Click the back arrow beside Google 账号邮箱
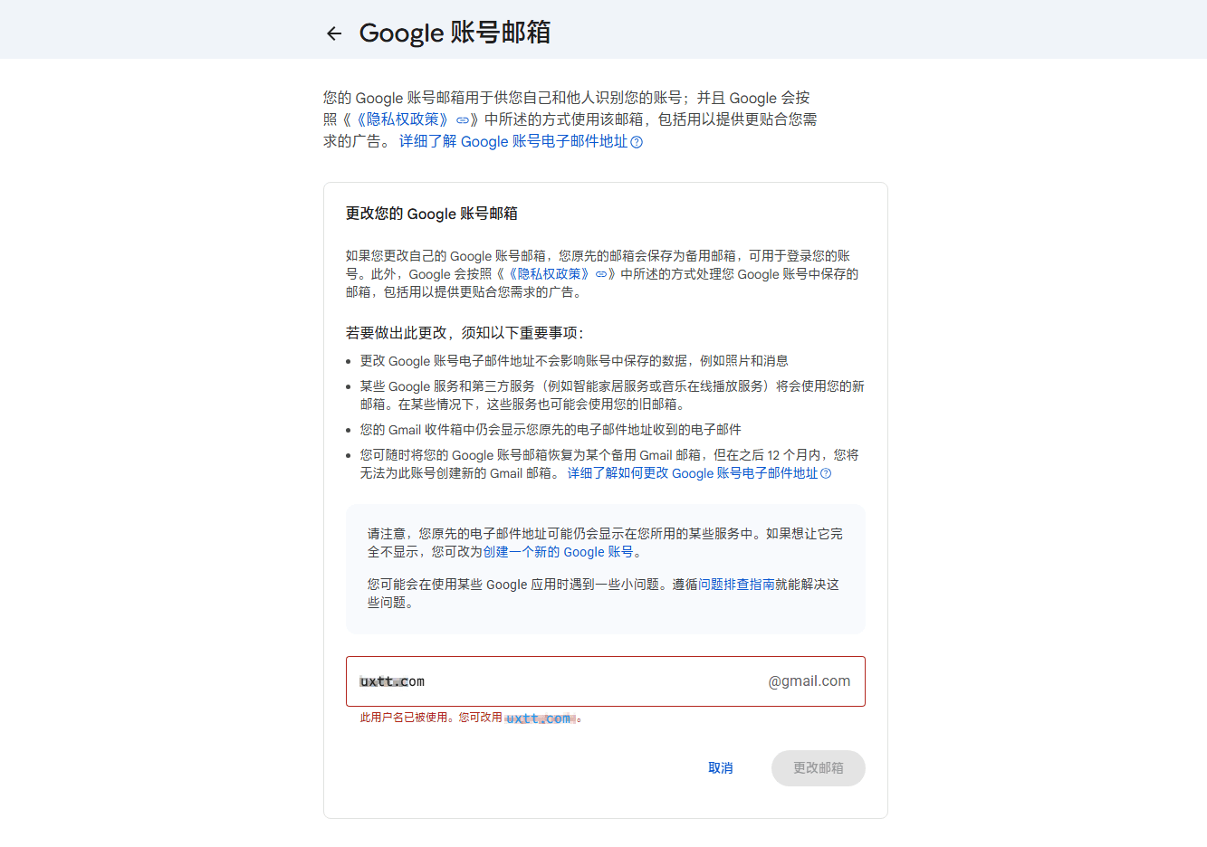The height and width of the screenshot is (847, 1207). click(x=334, y=33)
